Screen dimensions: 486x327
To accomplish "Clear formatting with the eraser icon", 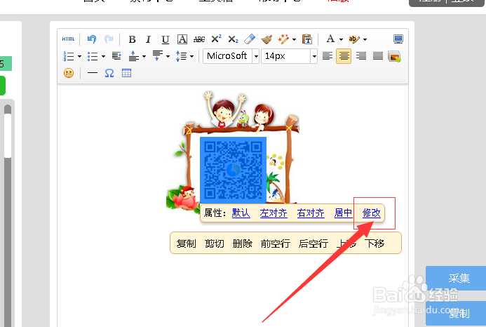I will point(250,39).
